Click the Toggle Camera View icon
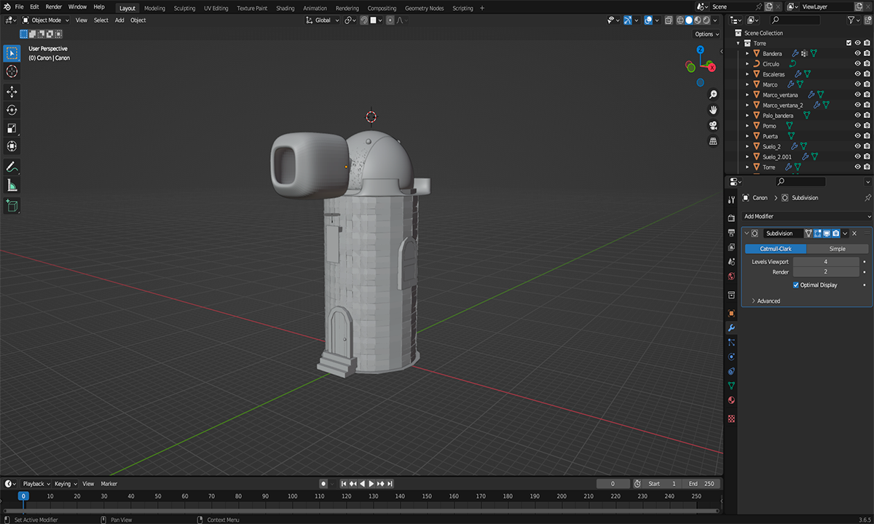The height and width of the screenshot is (524, 874). click(x=713, y=125)
